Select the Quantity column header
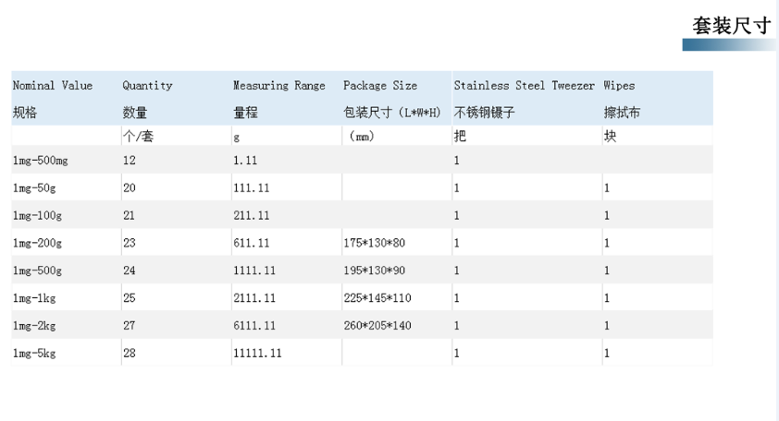This screenshot has height=421, width=779. [147, 86]
